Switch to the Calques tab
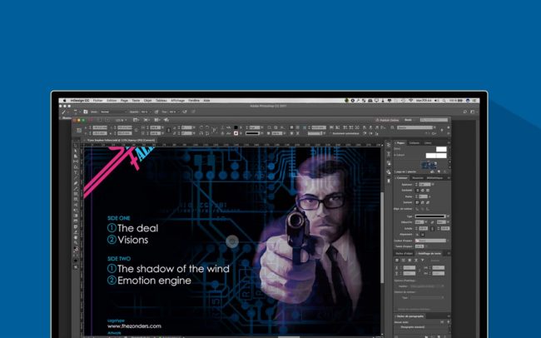Viewport: 541px width, 338px height. (414, 143)
